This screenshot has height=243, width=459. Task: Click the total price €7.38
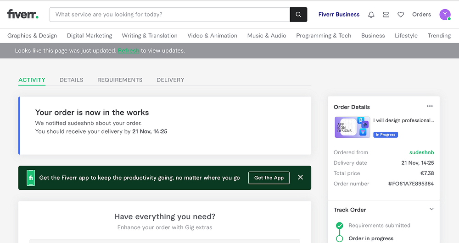(x=427, y=173)
